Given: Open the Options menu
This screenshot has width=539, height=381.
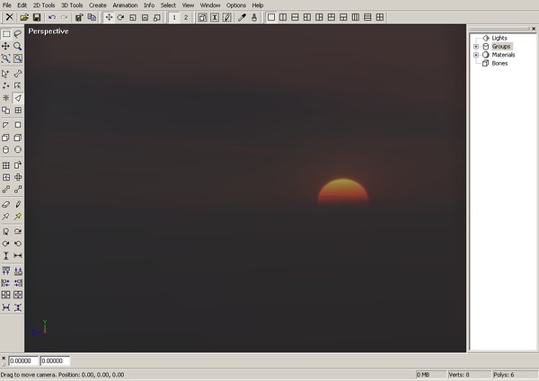Looking at the screenshot, I should (x=235, y=5).
